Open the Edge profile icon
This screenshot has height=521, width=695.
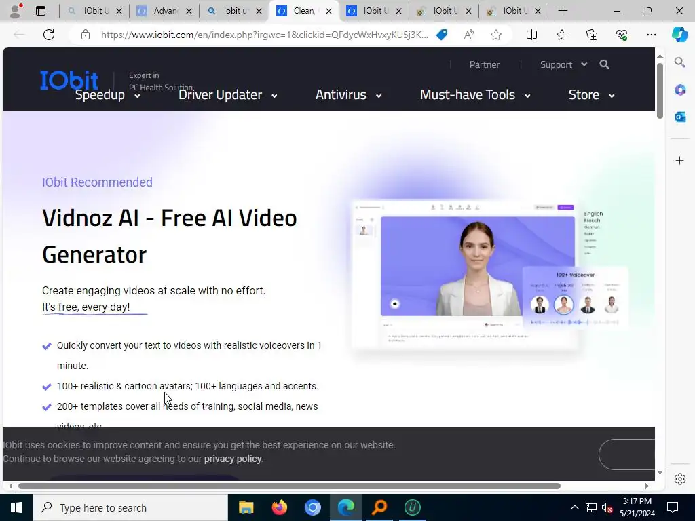(16, 11)
